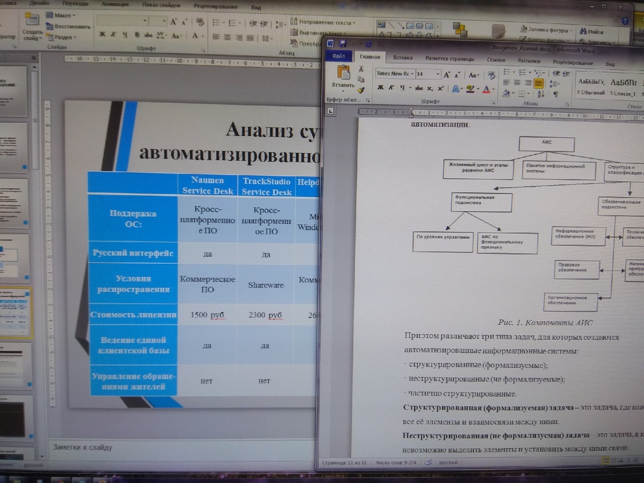Click the red font color button in Word
Viewport: 644px width, 483px height.
pyautogui.click(x=486, y=90)
